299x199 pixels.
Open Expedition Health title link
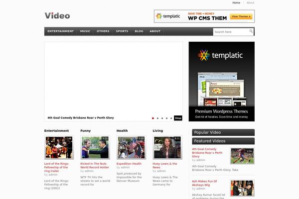click(129, 164)
